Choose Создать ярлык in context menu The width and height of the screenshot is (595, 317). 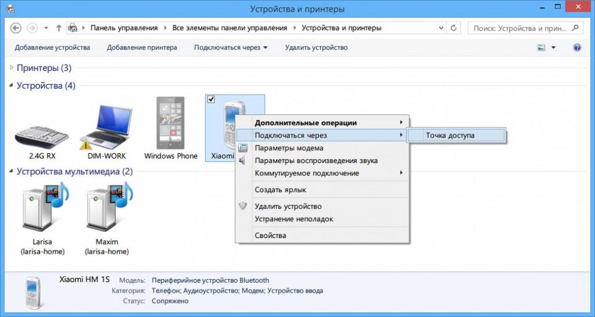(x=322, y=190)
